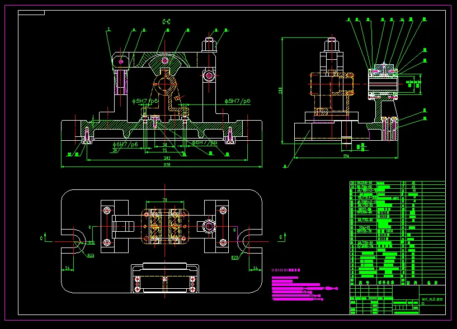Select the C-C section view title
The width and height of the screenshot is (457, 329).
pos(167,22)
